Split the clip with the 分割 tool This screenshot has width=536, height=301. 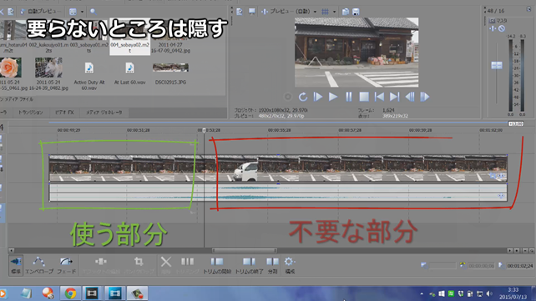coord(272,265)
